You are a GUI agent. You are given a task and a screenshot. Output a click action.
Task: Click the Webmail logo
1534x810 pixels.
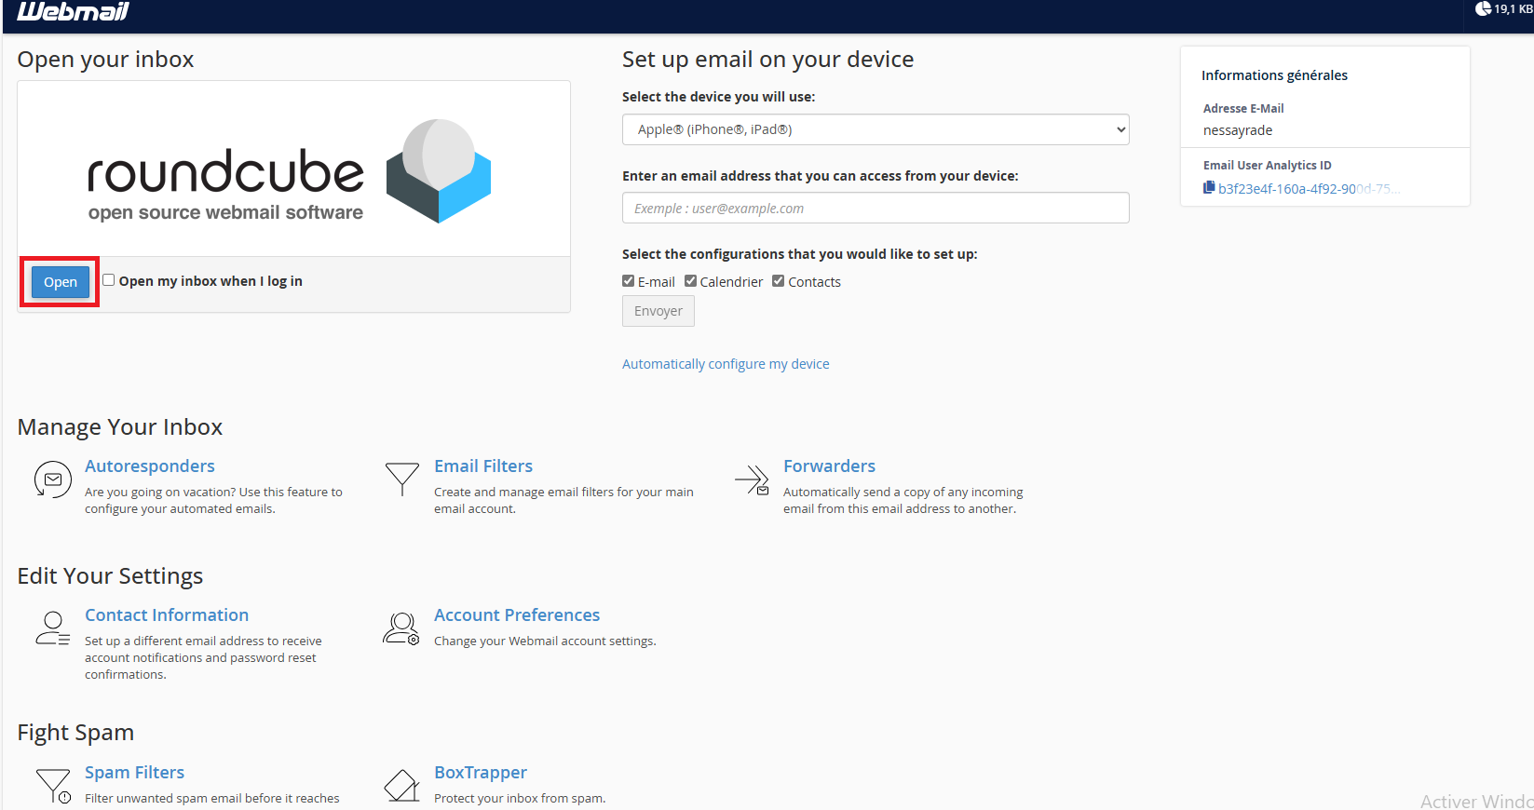pyautogui.click(x=73, y=11)
